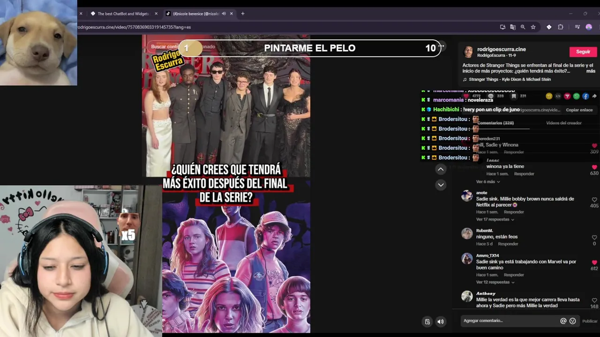This screenshot has height=337, width=600.
Task: Bookmark page with the star icon
Action: pyautogui.click(x=533, y=27)
